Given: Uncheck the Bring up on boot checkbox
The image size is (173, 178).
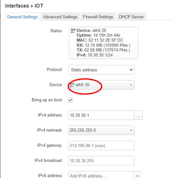Looking at the screenshot, I should tap(70, 100).
